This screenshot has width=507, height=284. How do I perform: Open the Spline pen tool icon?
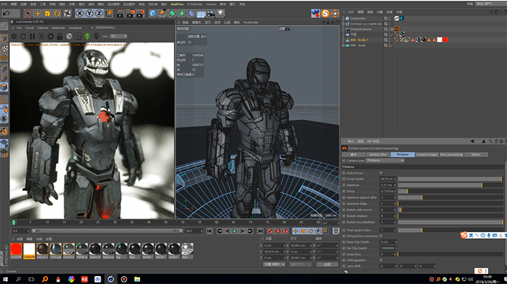click(163, 13)
